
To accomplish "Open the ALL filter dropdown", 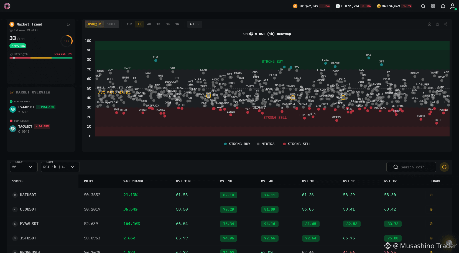I will tap(195, 24).
